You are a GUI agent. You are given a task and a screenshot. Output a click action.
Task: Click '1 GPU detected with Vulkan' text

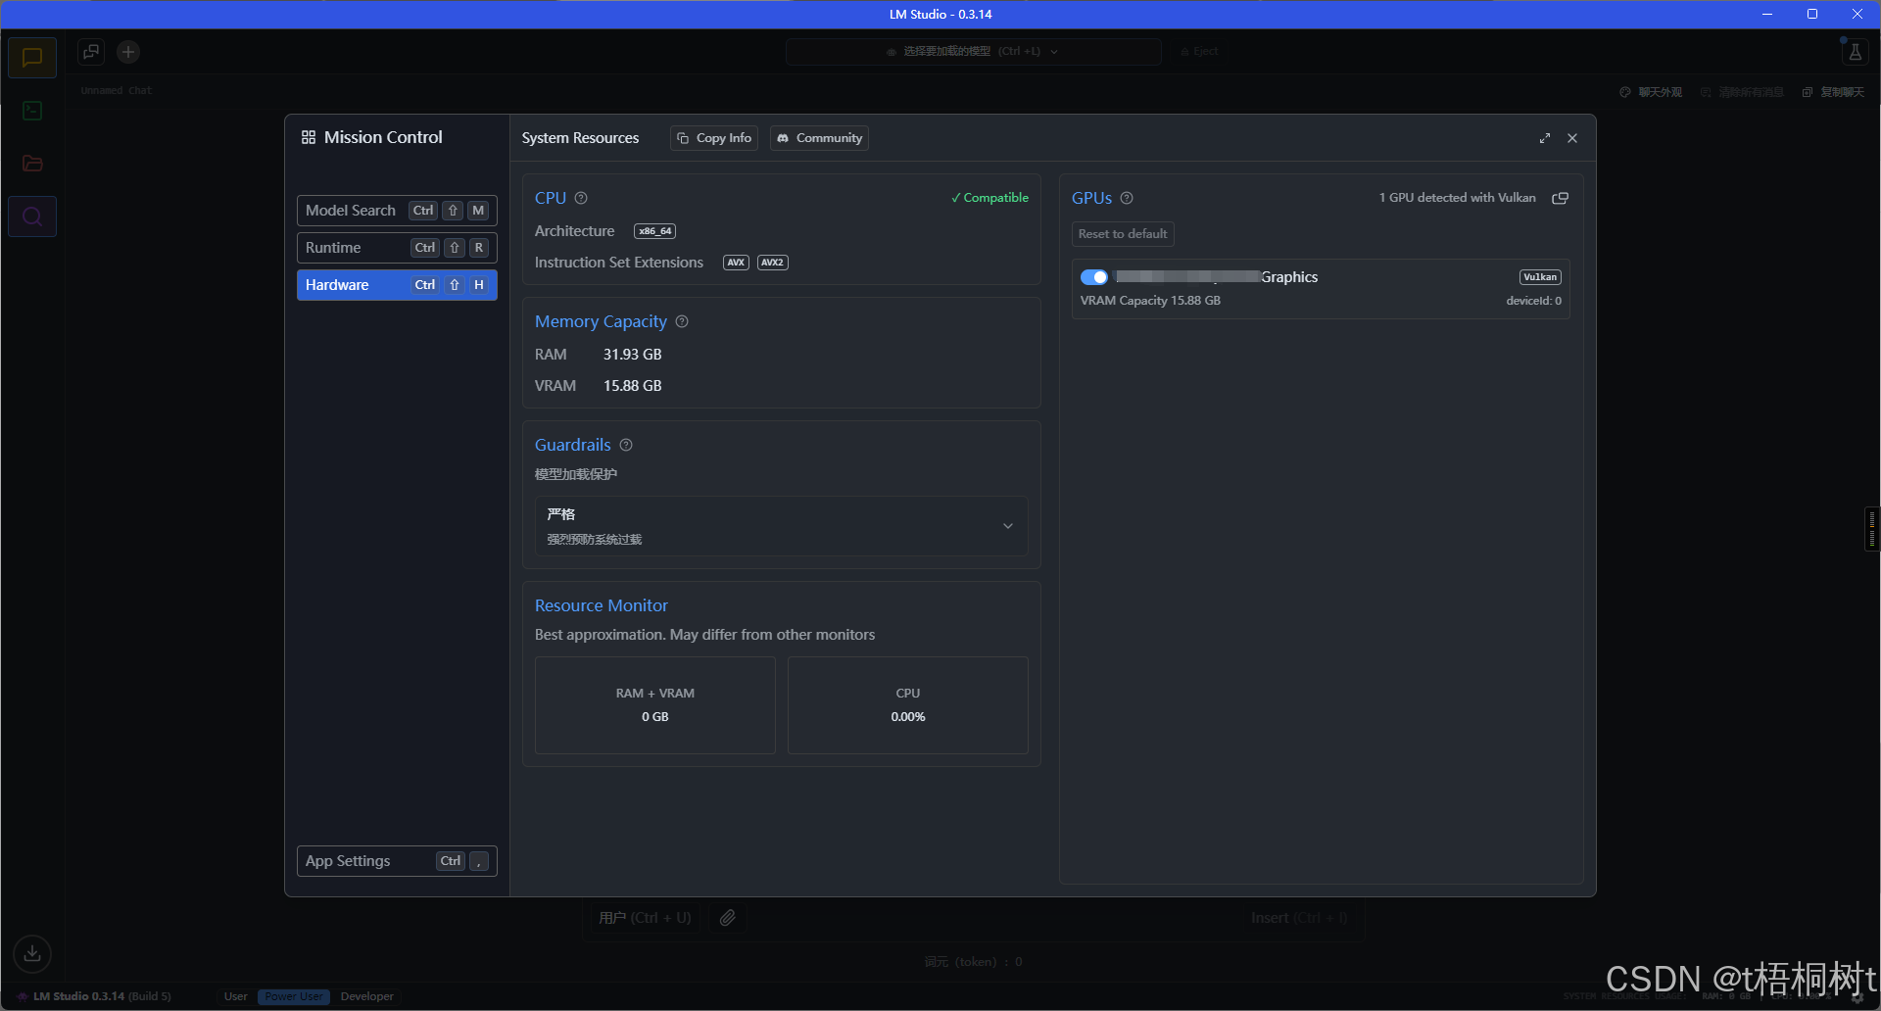(1457, 198)
